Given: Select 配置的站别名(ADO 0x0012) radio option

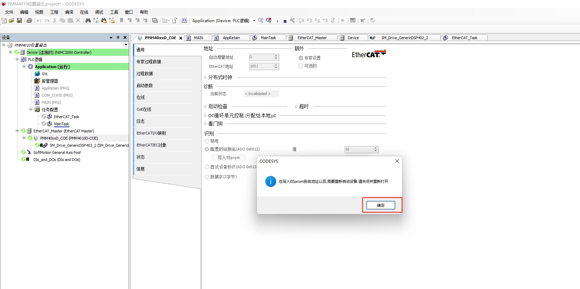Looking at the screenshot, I should coord(207,149).
